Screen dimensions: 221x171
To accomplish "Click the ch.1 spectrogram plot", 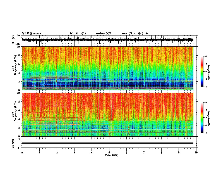I will pyautogui.click(x=108, y=68).
